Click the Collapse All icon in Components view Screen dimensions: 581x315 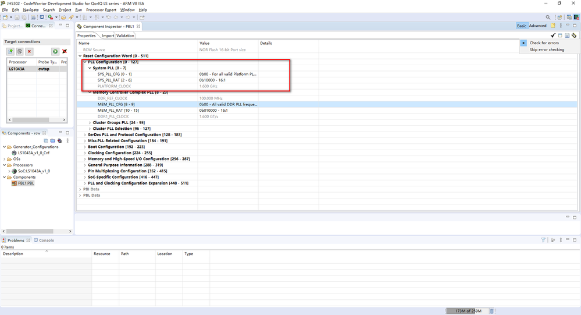pos(46,141)
